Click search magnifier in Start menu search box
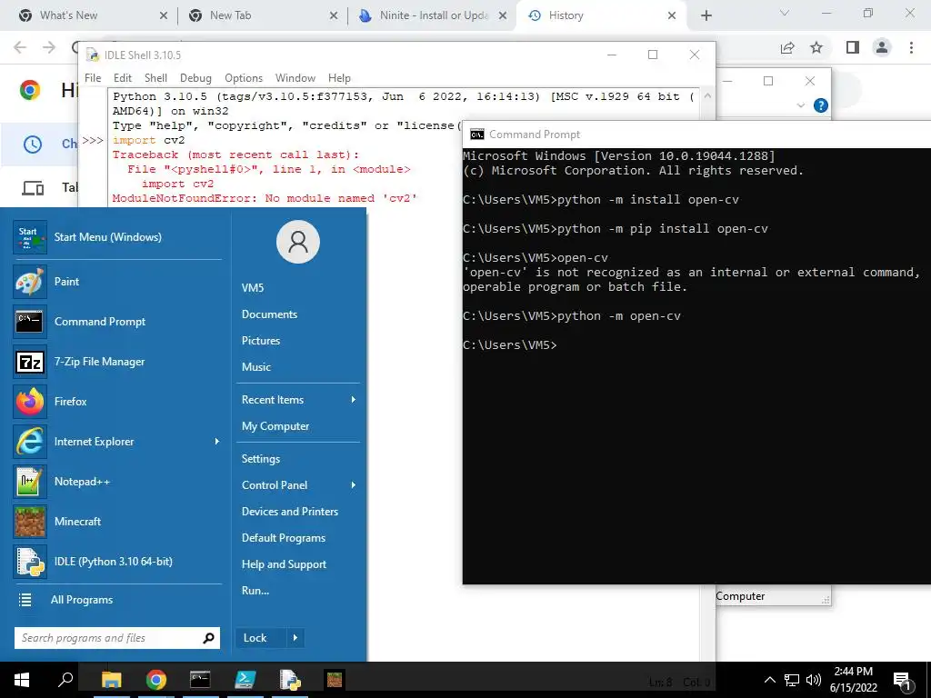 [208, 638]
